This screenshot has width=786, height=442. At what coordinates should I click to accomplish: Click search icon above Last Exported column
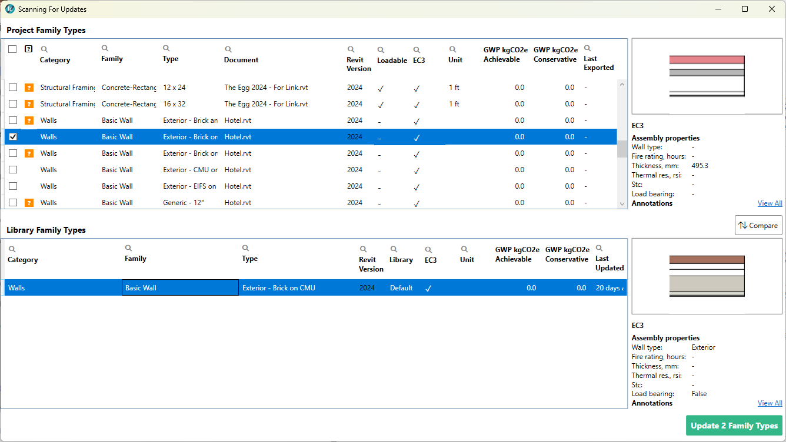pos(587,49)
